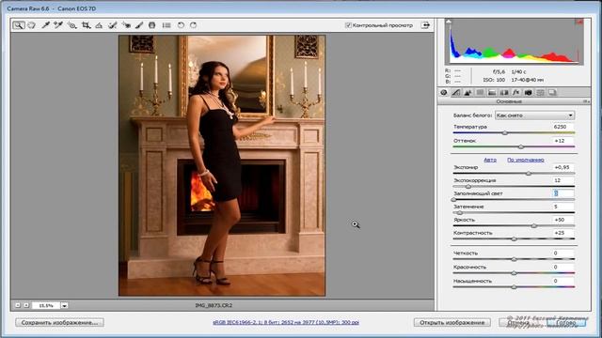Select the Red Eye Removal tool
The image size is (602, 338).
click(x=126, y=25)
